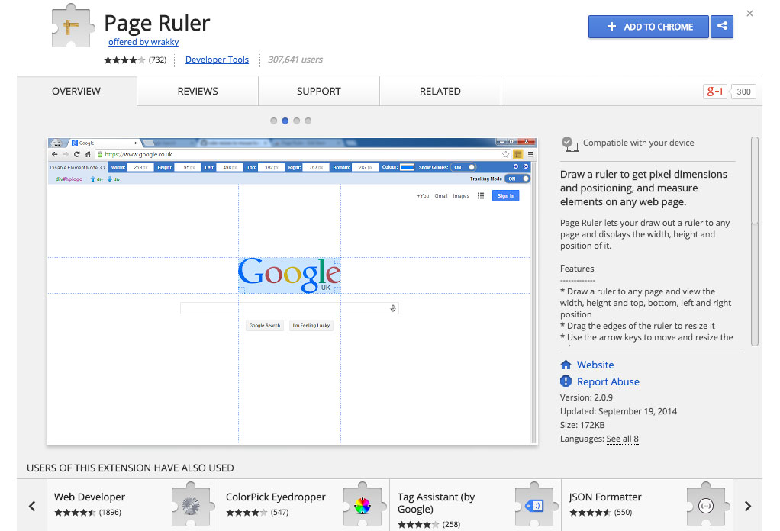
Task: Click the Page Ruler extension icon in screenshot toolbar
Action: [x=518, y=155]
